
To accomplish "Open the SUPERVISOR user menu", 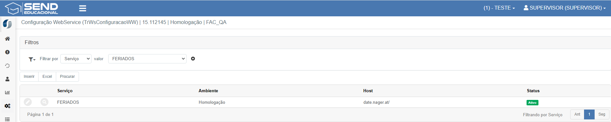I will tap(564, 8).
